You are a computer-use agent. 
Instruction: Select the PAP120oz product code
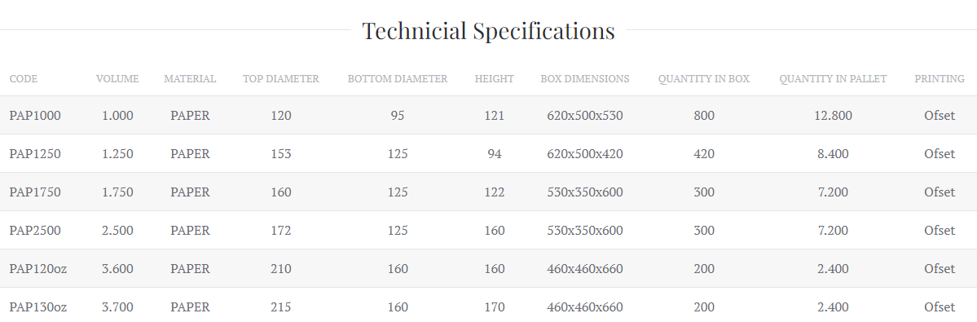(x=38, y=269)
